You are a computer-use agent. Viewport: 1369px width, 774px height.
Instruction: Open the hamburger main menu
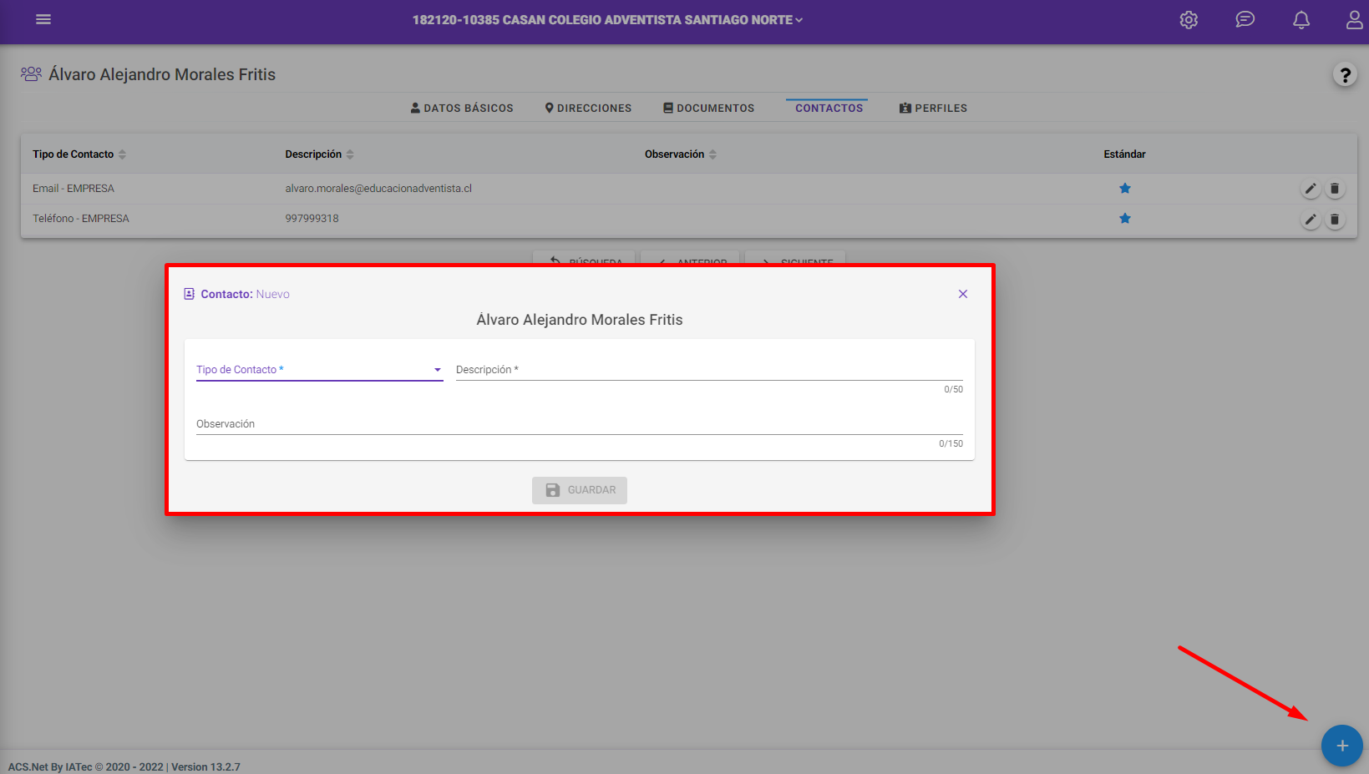pos(43,19)
